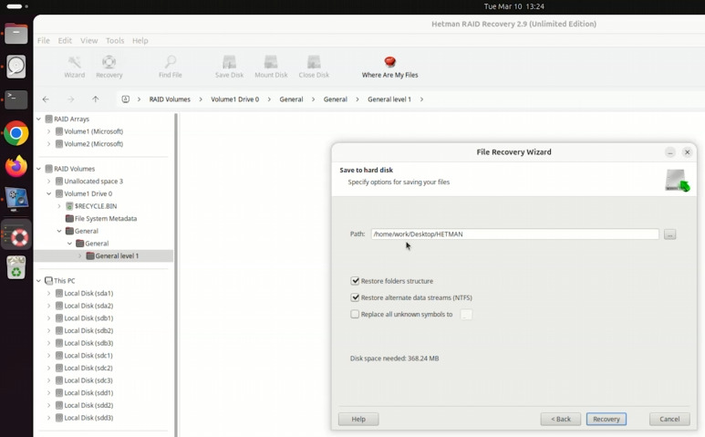Enable Replace all unknown symbols to
The width and height of the screenshot is (705, 437).
tap(355, 314)
